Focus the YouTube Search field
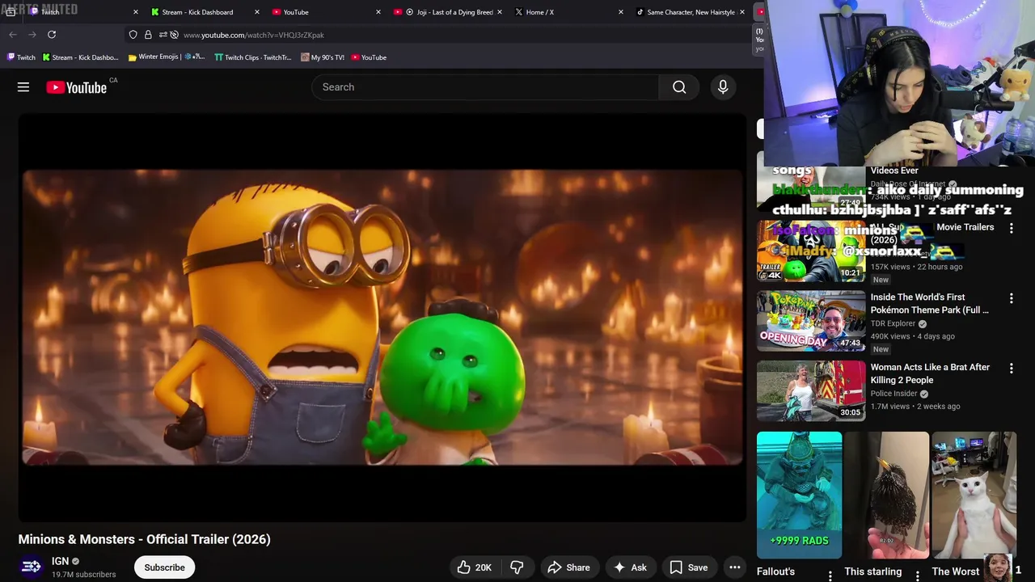1035x582 pixels. click(485, 87)
